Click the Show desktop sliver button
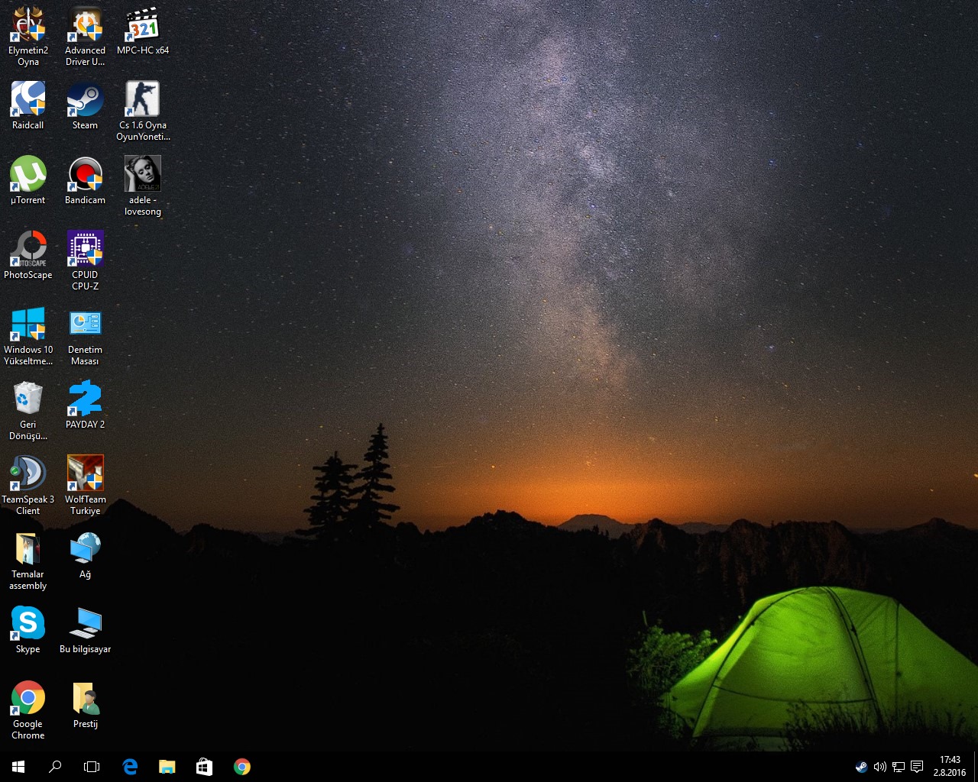 click(x=976, y=767)
